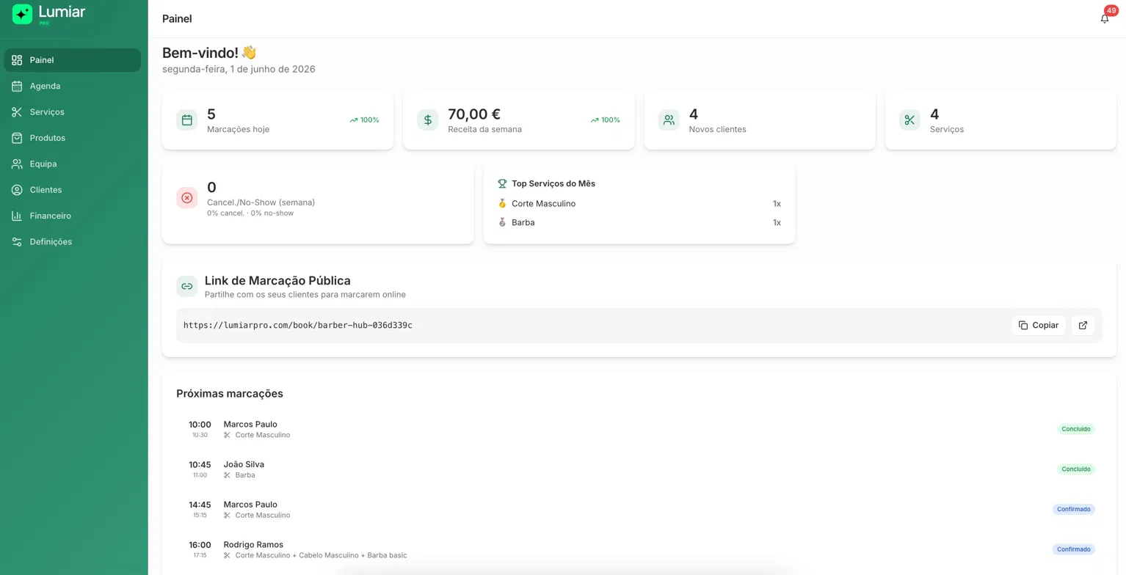The width and height of the screenshot is (1126, 575).
Task: Click the trophy icon in Top Serviços do Mês
Action: click(x=502, y=184)
